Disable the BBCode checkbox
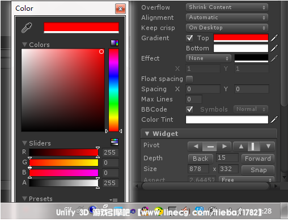 (x=189, y=109)
